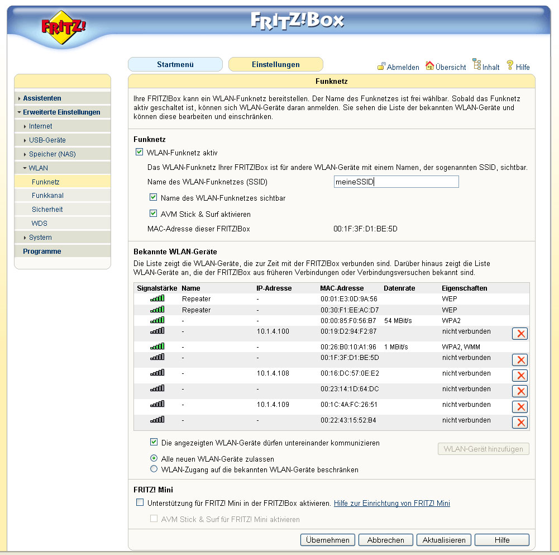Viewport: 559px width, 555px height.
Task: Toggle AVM Stick & Surf aktivieren checkbox
Action: [x=154, y=214]
